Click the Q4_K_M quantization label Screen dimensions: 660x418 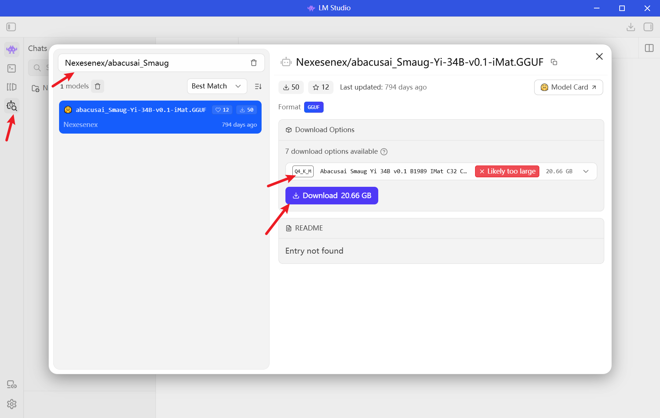(x=303, y=171)
